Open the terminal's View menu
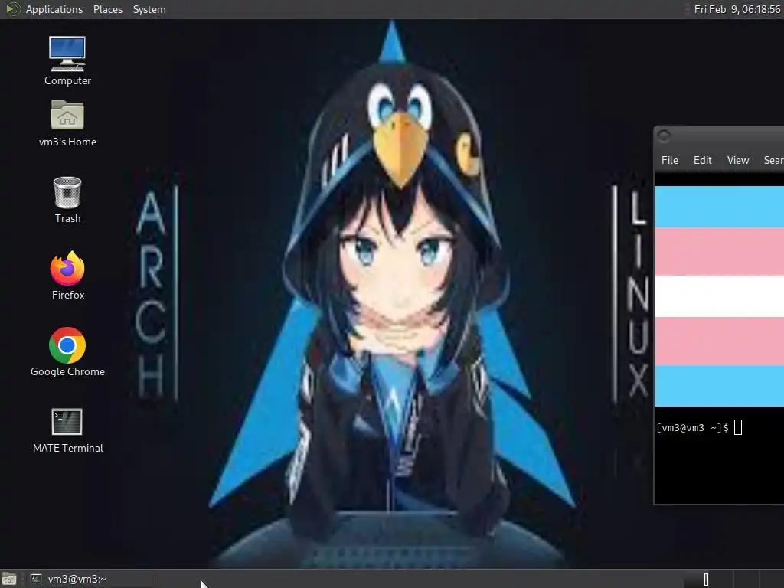784x588 pixels. click(x=737, y=160)
